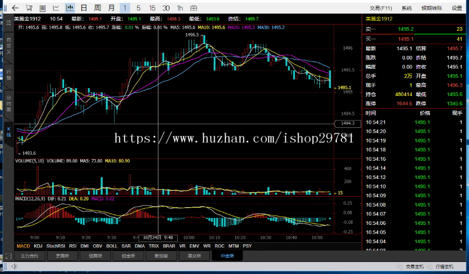Switch to the EMV indicator
The height and width of the screenshot is (274, 469).
194,246
